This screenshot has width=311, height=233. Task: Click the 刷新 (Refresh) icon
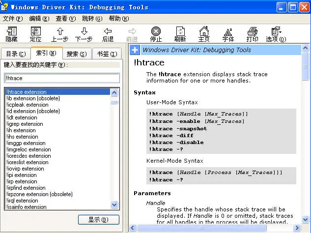(180, 34)
